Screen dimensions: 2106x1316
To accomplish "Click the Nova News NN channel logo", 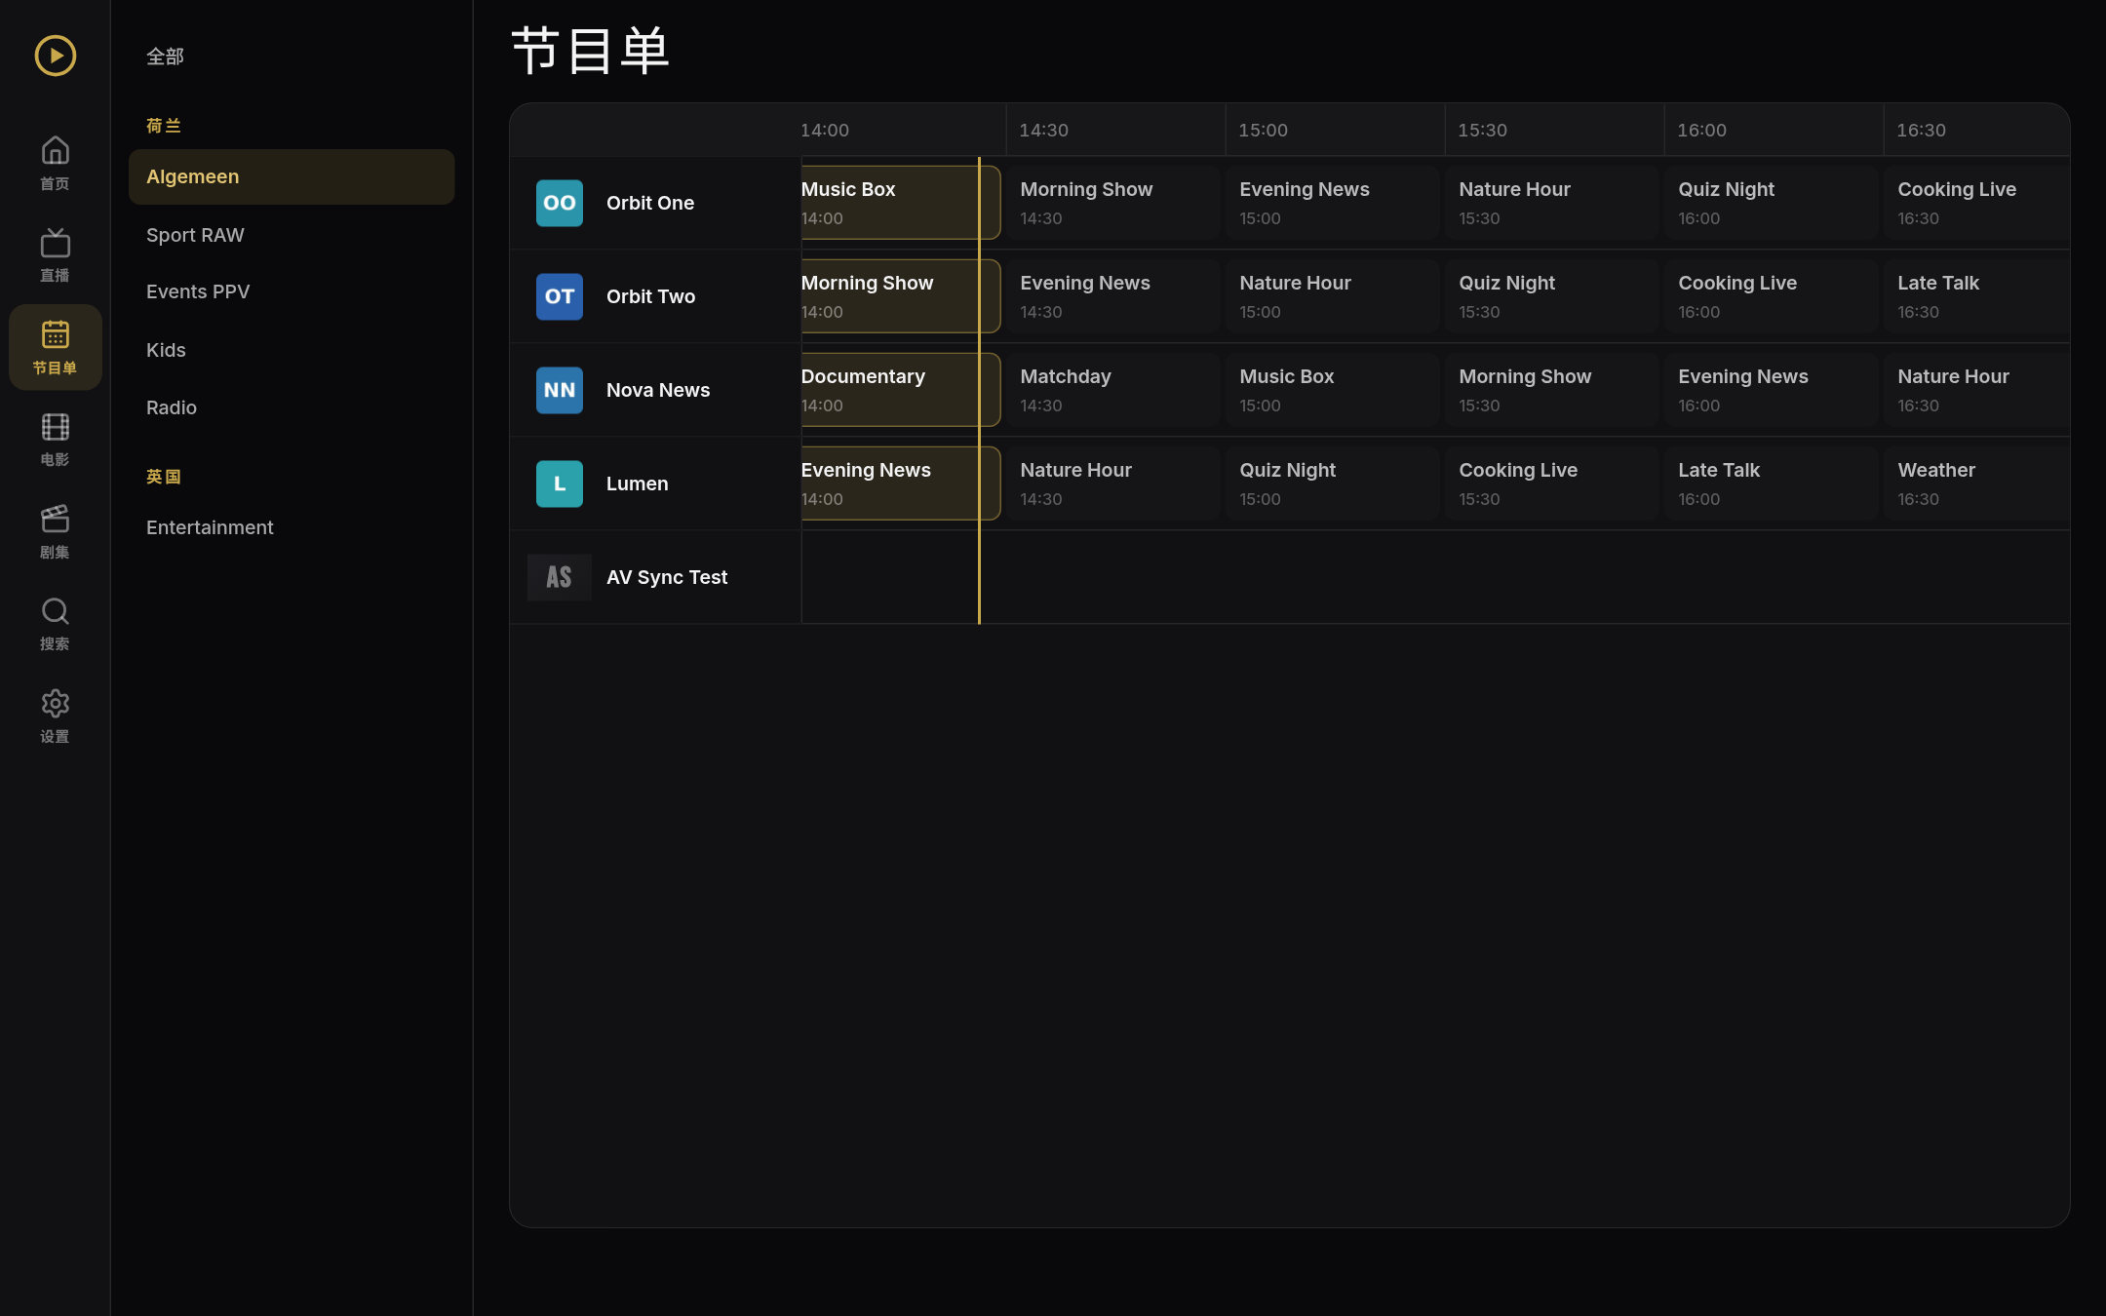I will [x=560, y=390].
